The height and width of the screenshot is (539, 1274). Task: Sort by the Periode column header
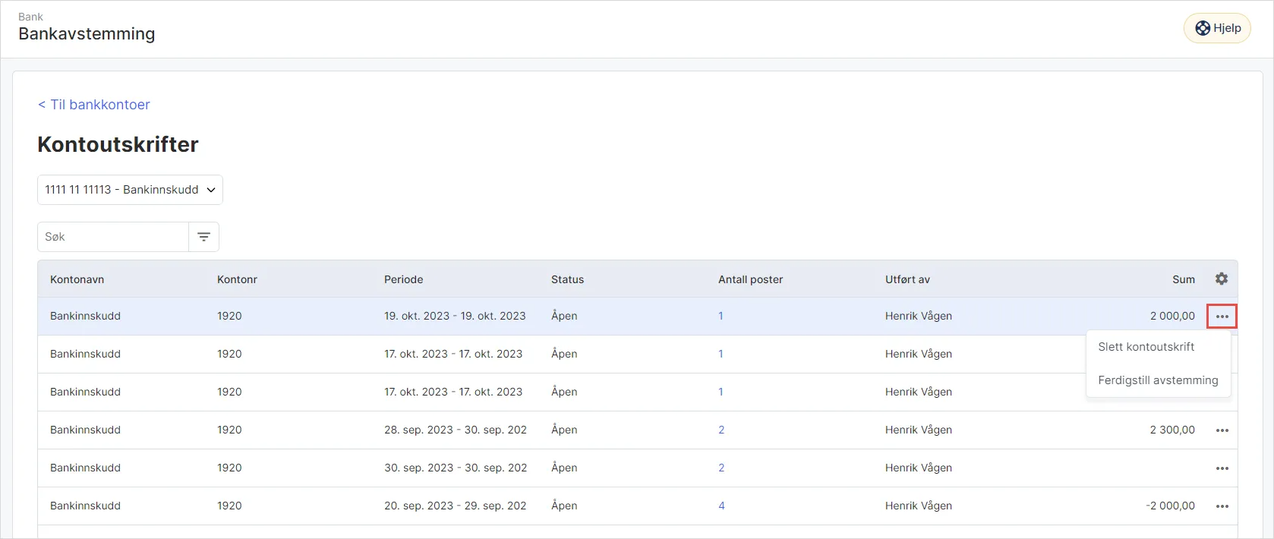point(403,279)
